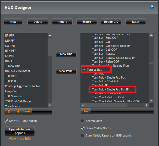Click the horizontal scroll right arrow

click(x=146, y=105)
